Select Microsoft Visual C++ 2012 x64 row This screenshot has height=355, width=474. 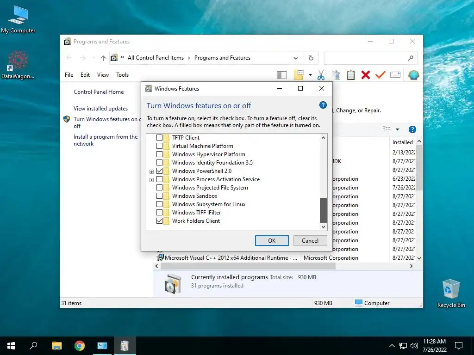286,258
